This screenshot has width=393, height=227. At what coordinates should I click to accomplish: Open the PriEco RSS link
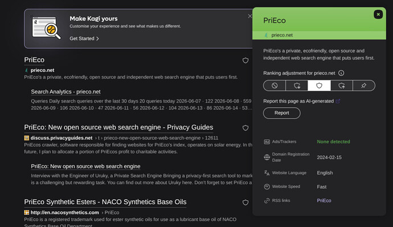[324, 200]
